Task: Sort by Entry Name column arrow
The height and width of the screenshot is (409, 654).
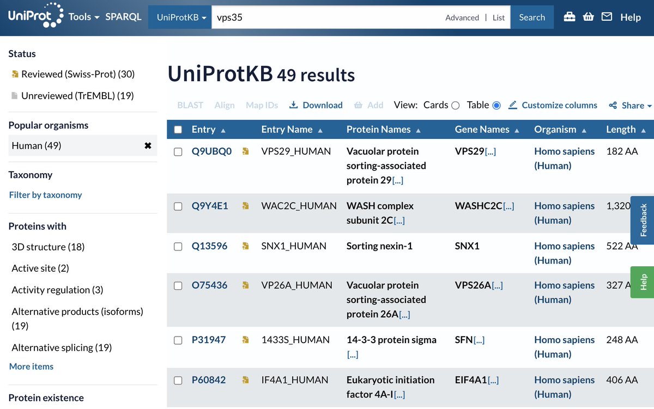Action: (320, 131)
